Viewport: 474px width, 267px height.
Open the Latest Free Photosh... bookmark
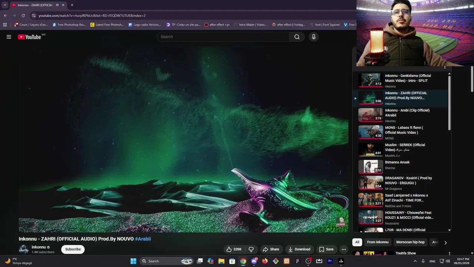coord(107,25)
